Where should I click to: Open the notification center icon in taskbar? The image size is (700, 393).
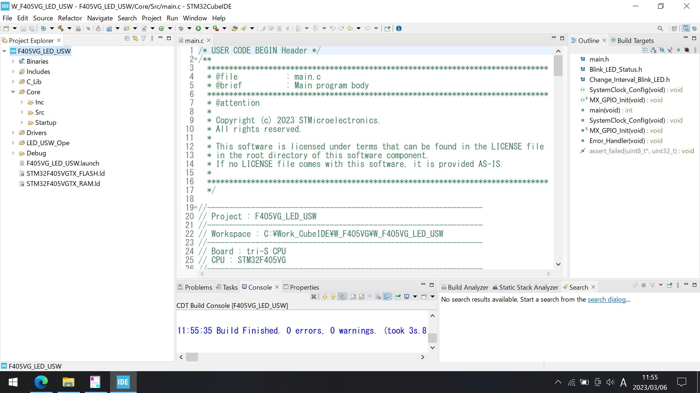tap(682, 382)
